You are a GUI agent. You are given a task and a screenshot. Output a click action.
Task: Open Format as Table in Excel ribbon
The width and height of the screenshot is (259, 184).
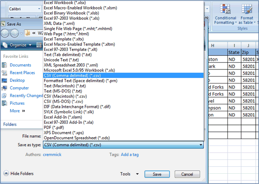(x=247, y=14)
